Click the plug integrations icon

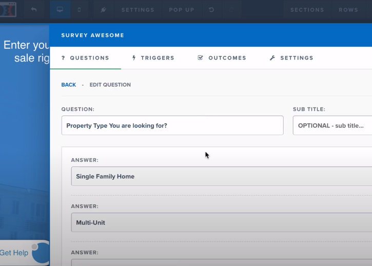(103, 10)
